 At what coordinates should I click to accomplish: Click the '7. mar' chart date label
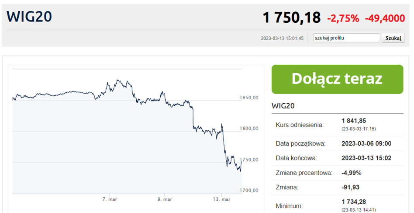(x=110, y=199)
